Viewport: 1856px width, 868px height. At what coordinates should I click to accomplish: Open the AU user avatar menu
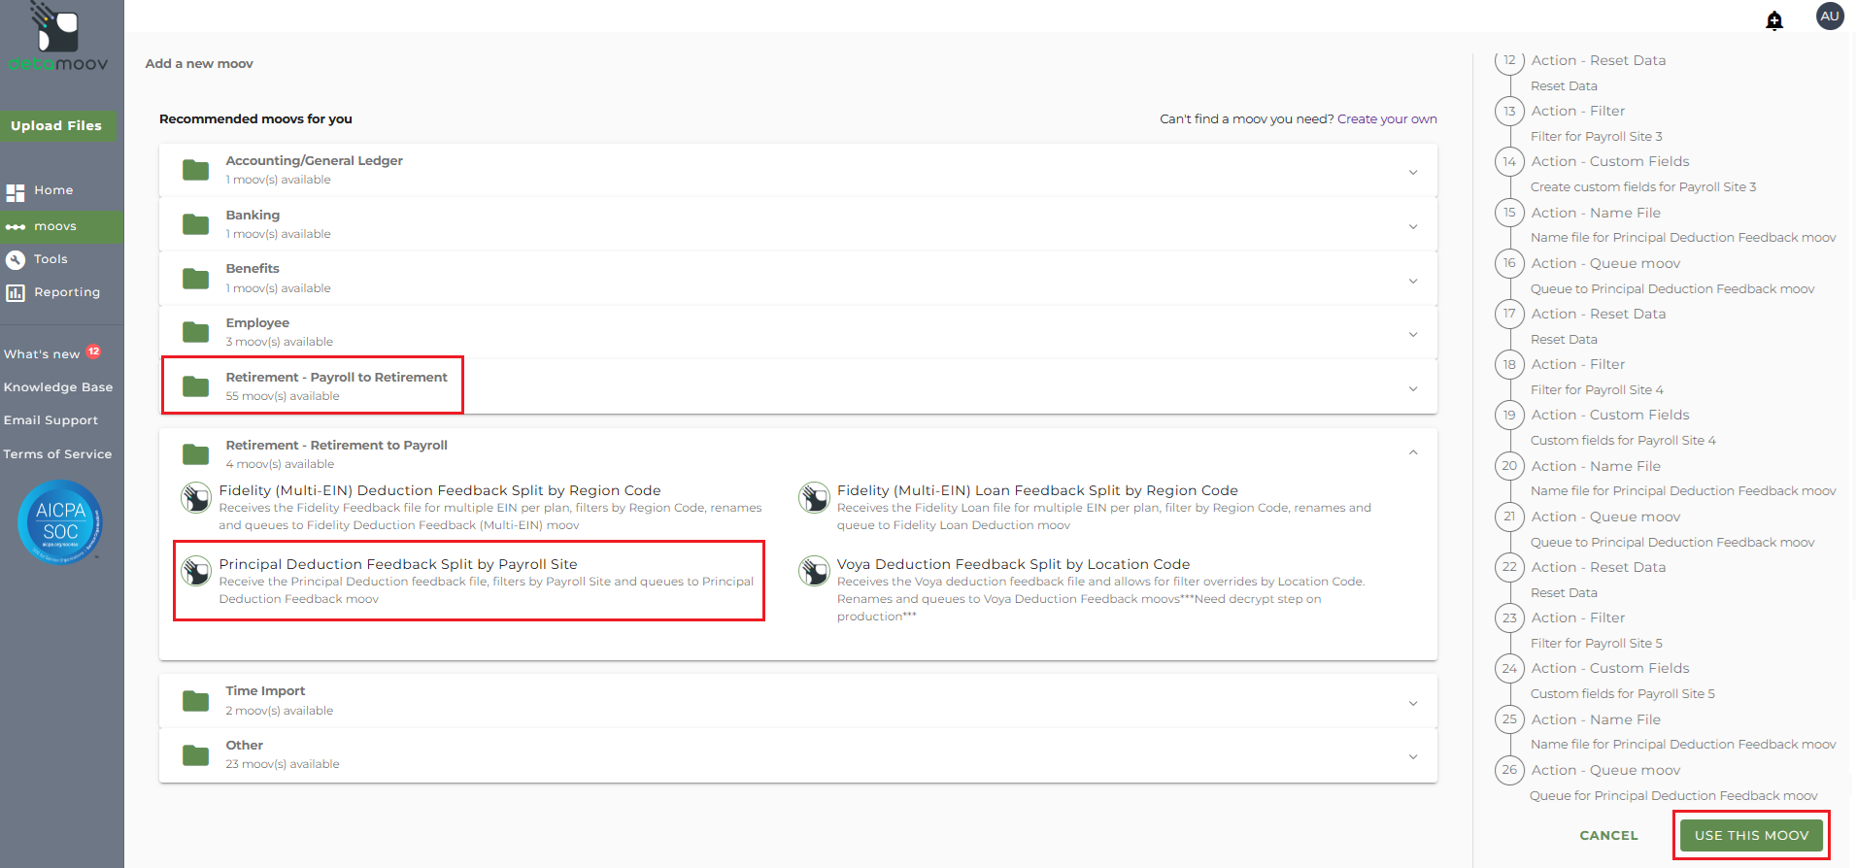coord(1830,17)
